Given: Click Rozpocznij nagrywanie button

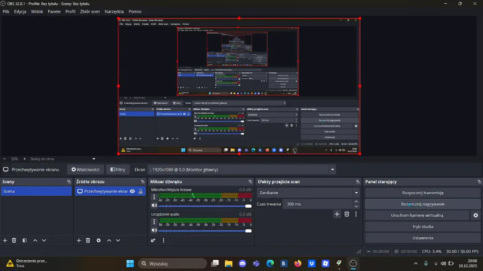Looking at the screenshot, I should 423,204.
